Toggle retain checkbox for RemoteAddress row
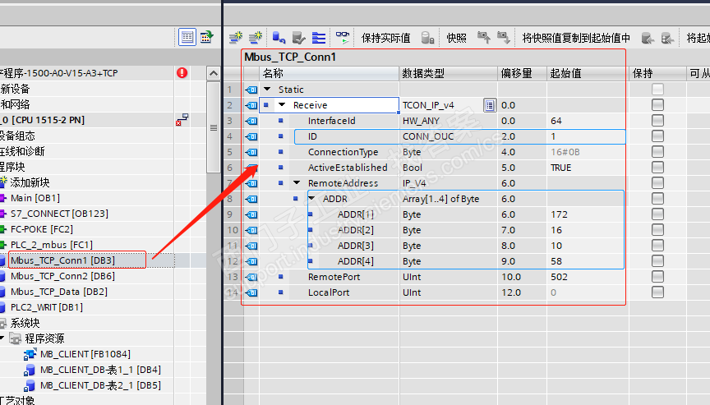Screen dimensions: 710x405 pyautogui.click(x=657, y=183)
